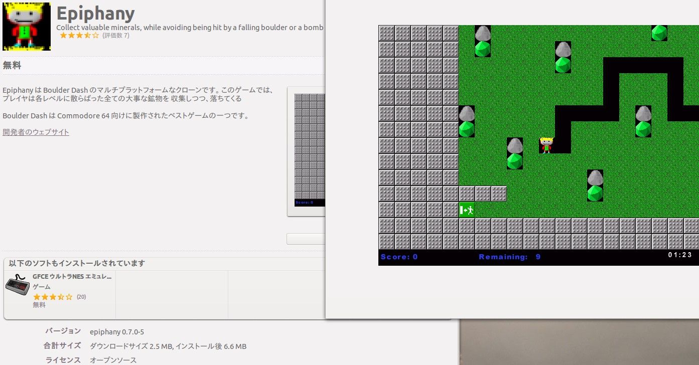Viewport: 699px width, 365px height.
Task: Click the button below the screenshot thumbnail
Action: (x=306, y=239)
